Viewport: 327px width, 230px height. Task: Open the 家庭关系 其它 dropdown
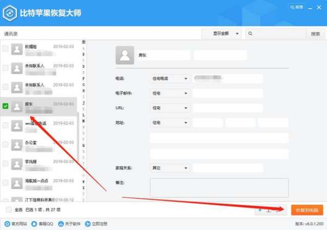coord(170,168)
